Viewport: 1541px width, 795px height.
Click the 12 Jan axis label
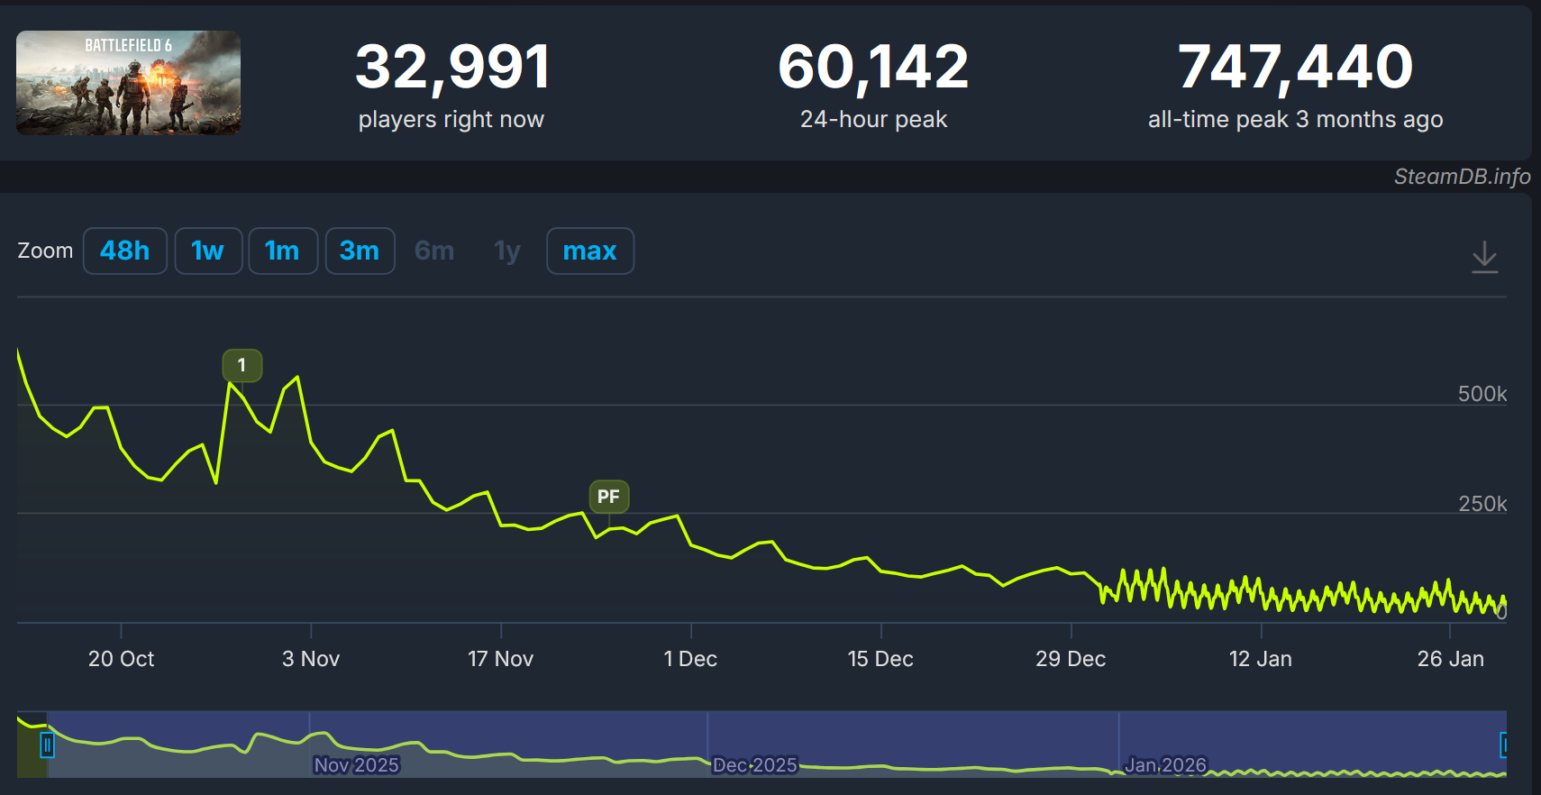click(x=1261, y=659)
